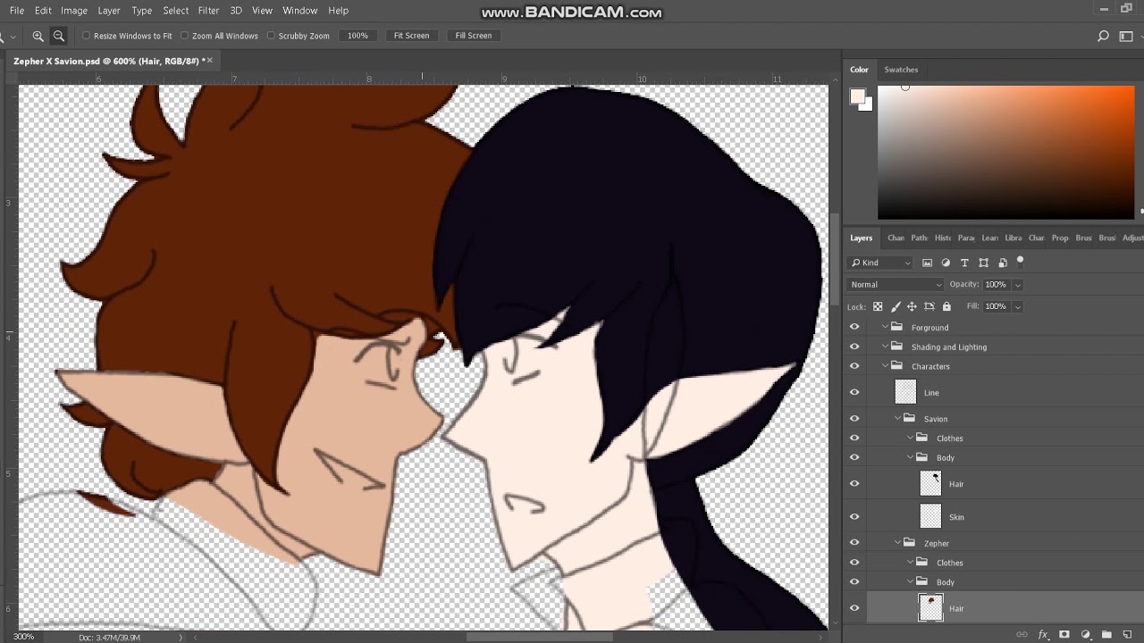Hide the Shading and Lighting group eye

click(854, 347)
